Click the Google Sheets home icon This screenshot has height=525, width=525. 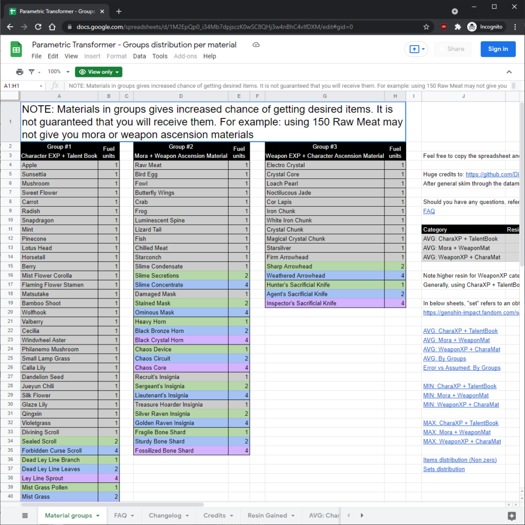click(16, 49)
